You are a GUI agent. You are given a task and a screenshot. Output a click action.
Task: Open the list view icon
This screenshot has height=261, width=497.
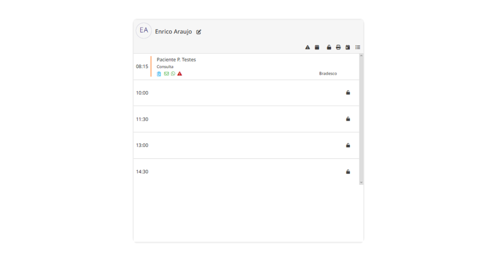[x=358, y=47]
